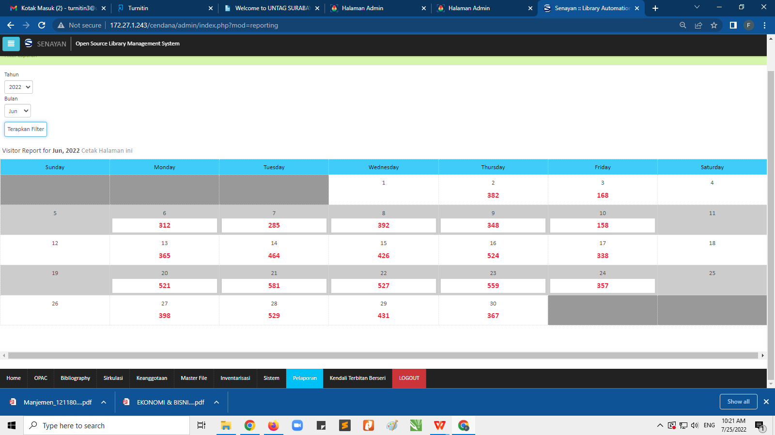Image resolution: width=775 pixels, height=435 pixels.
Task: Open File Explorer from taskbar
Action: point(226,425)
